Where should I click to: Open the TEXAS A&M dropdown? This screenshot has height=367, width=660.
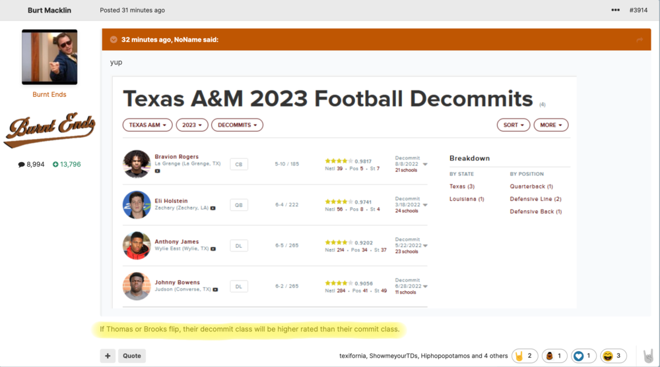coord(147,125)
